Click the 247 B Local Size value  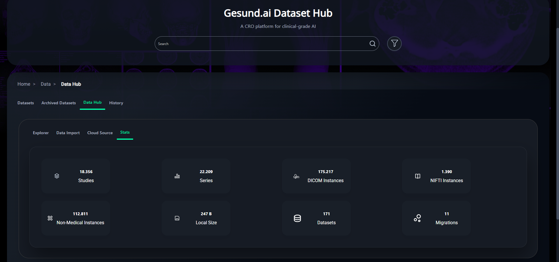(206, 214)
